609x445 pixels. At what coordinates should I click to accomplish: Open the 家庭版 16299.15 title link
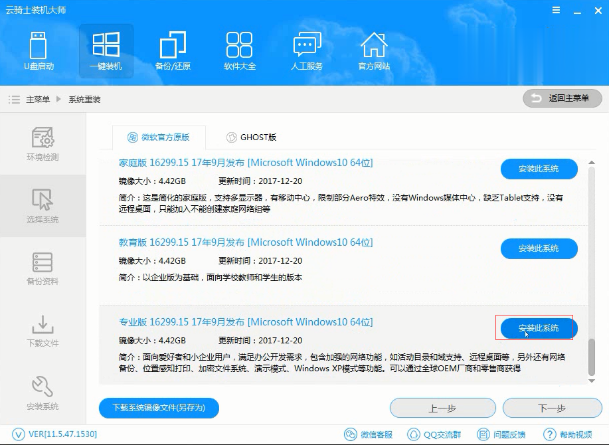coord(246,163)
